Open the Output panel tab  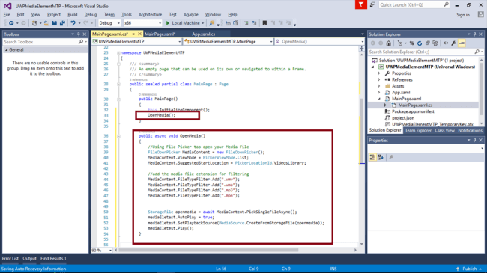tap(29, 259)
